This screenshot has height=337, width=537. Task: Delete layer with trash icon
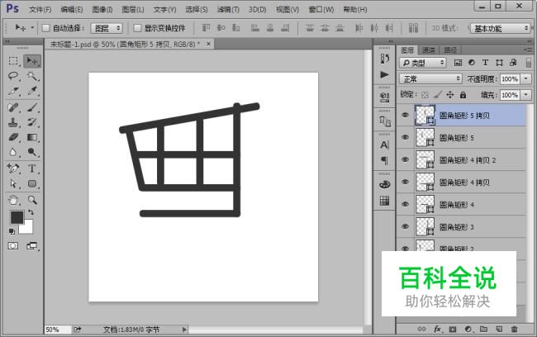click(514, 329)
